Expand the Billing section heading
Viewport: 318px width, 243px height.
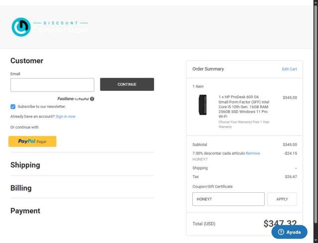21,188
